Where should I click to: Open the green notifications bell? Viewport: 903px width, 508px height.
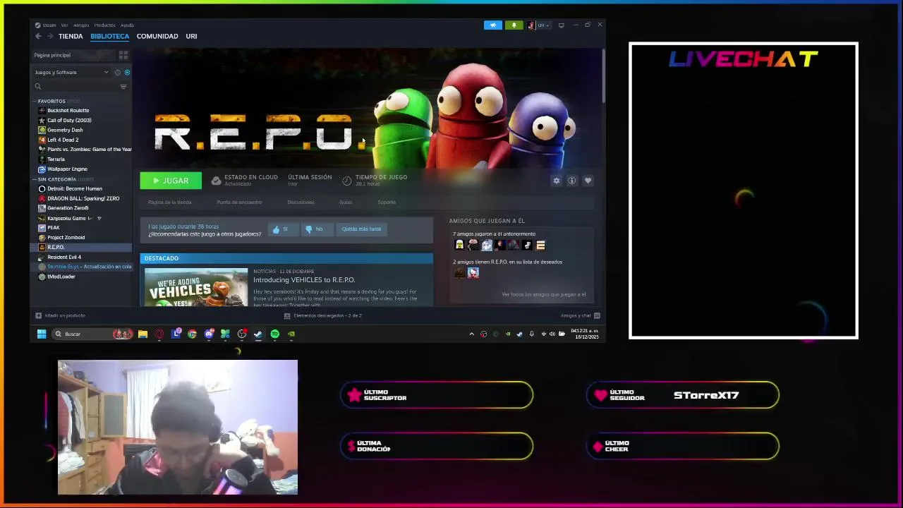coord(514,25)
